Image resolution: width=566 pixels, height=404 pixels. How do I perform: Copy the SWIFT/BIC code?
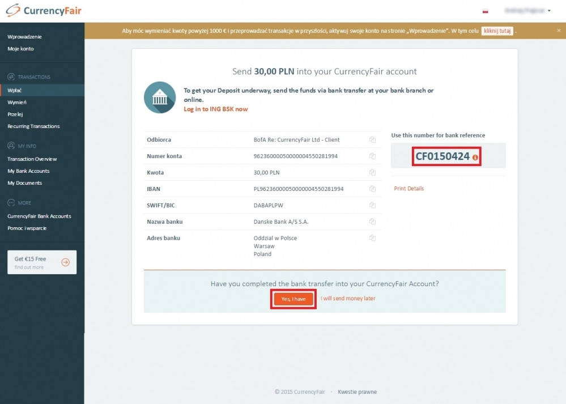pos(373,205)
